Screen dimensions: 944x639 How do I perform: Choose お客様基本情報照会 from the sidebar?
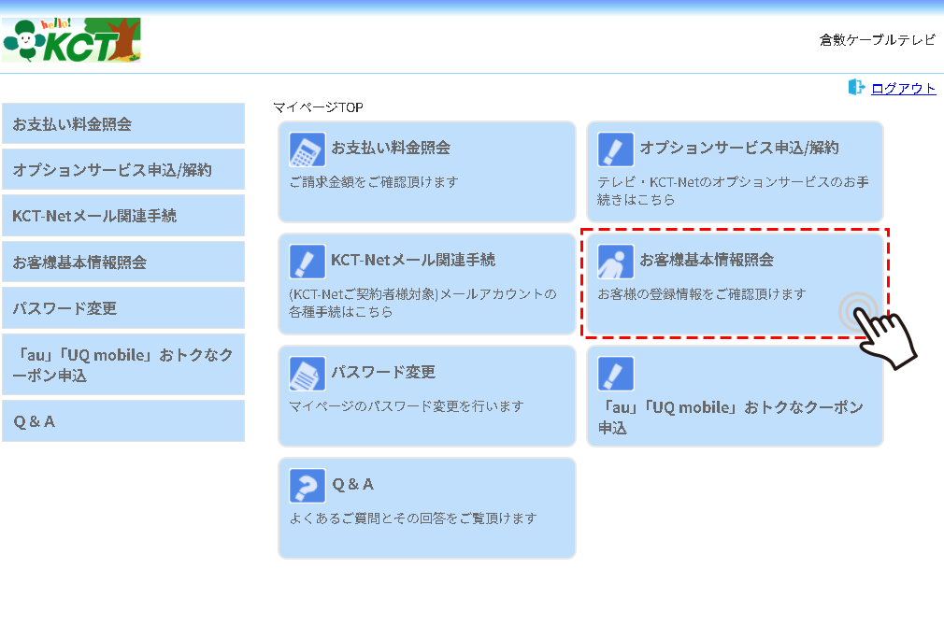pyautogui.click(x=122, y=263)
